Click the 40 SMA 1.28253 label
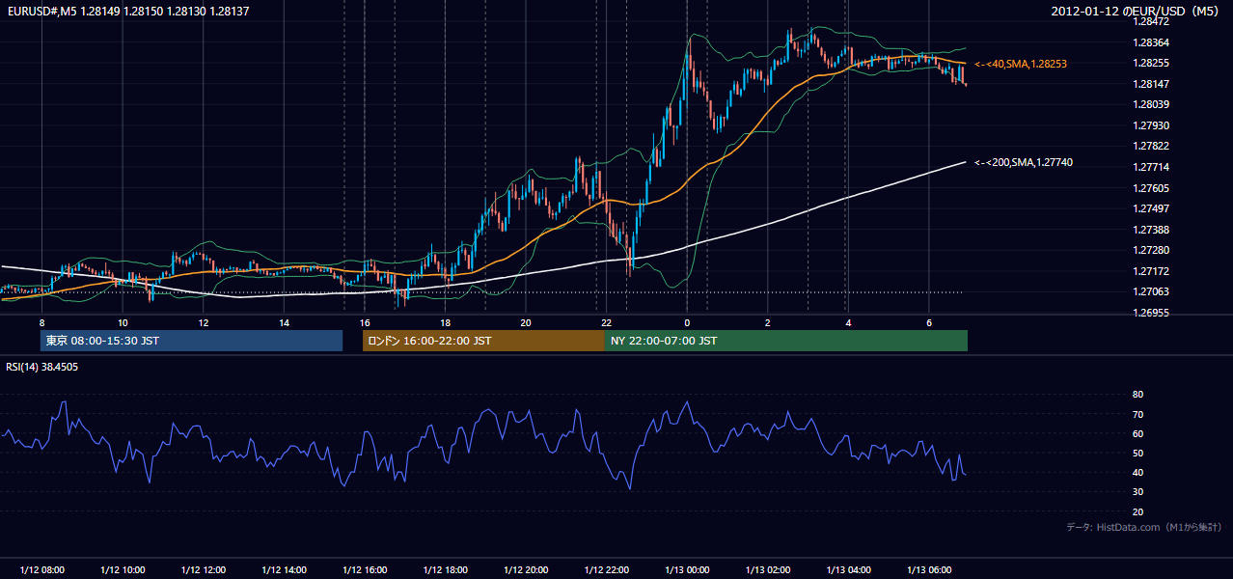Screen dimensions: 1233x579 tap(1021, 64)
